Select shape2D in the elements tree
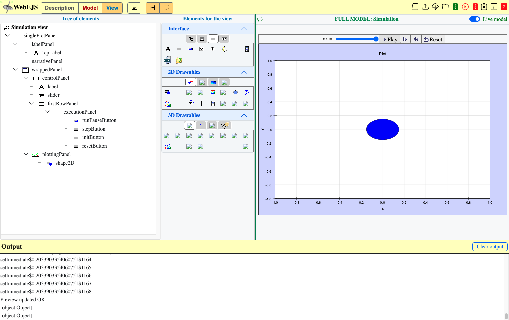Viewport: 509px width, 320px height. click(x=65, y=163)
